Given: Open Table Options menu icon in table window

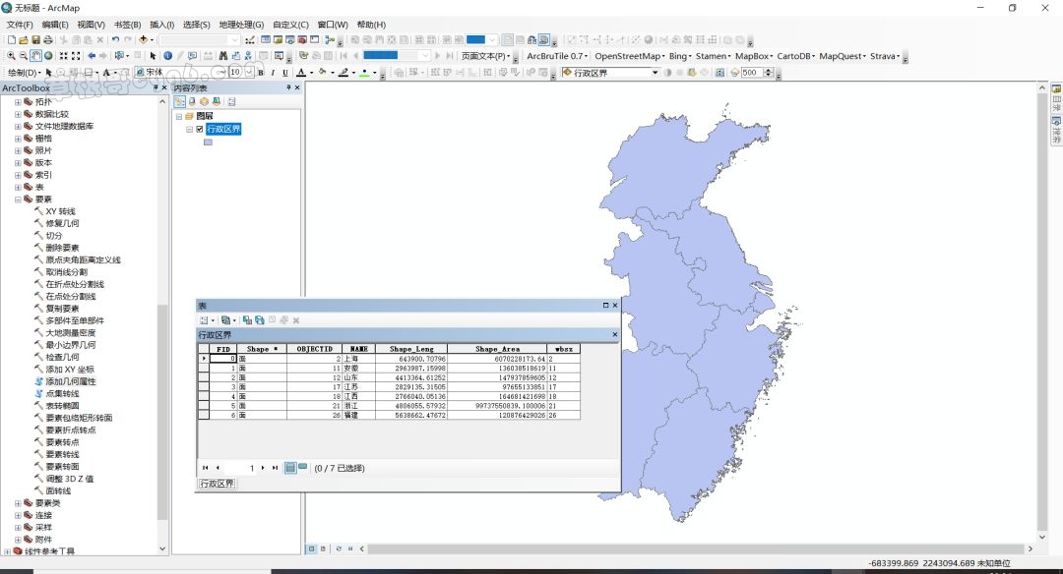Looking at the screenshot, I should [205, 320].
